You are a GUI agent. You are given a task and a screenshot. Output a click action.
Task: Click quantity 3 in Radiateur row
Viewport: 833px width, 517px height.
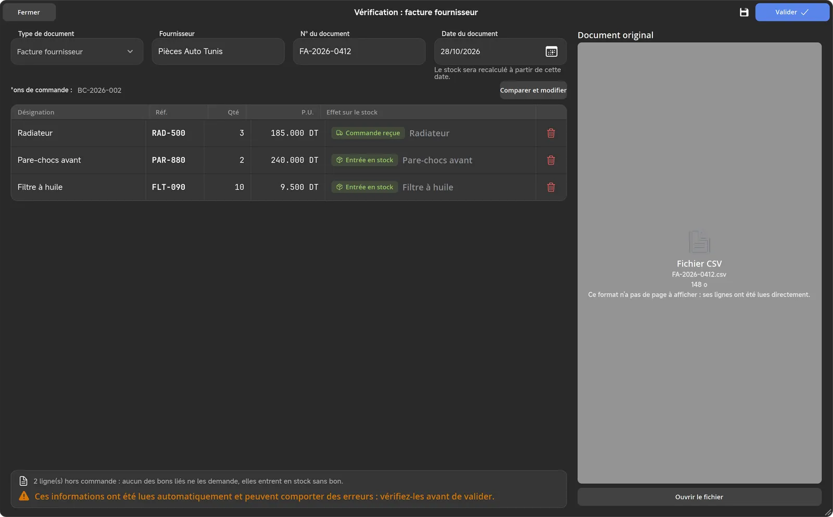242,133
